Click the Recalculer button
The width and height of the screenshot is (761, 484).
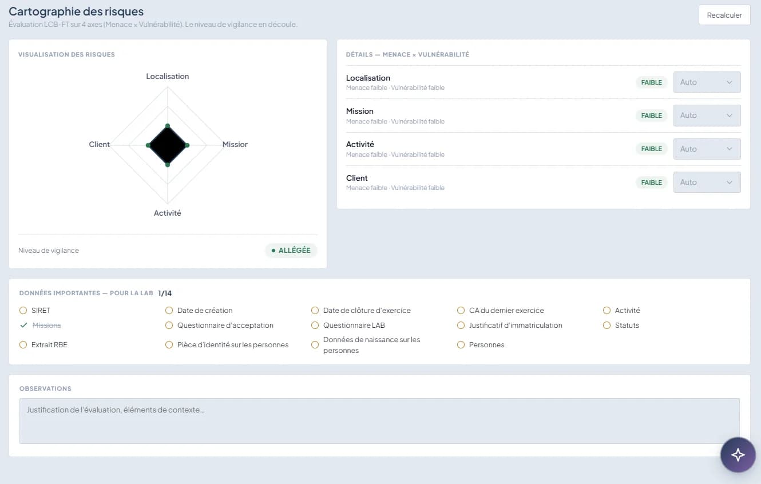point(724,15)
